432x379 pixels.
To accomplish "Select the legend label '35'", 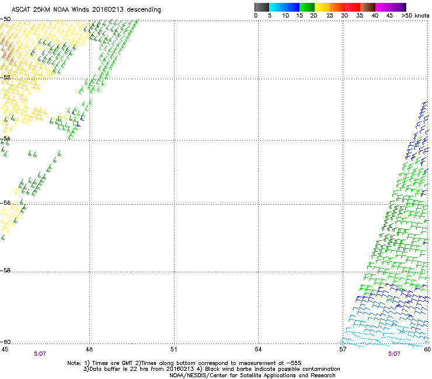I will coord(360,16).
